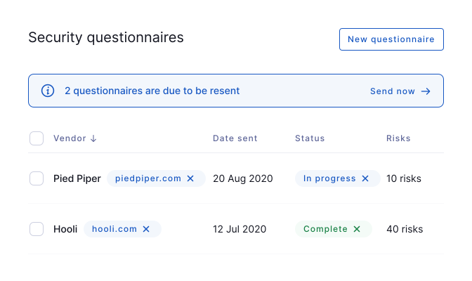Click the Vendor sort arrow
The image size is (472, 281).
click(x=93, y=138)
